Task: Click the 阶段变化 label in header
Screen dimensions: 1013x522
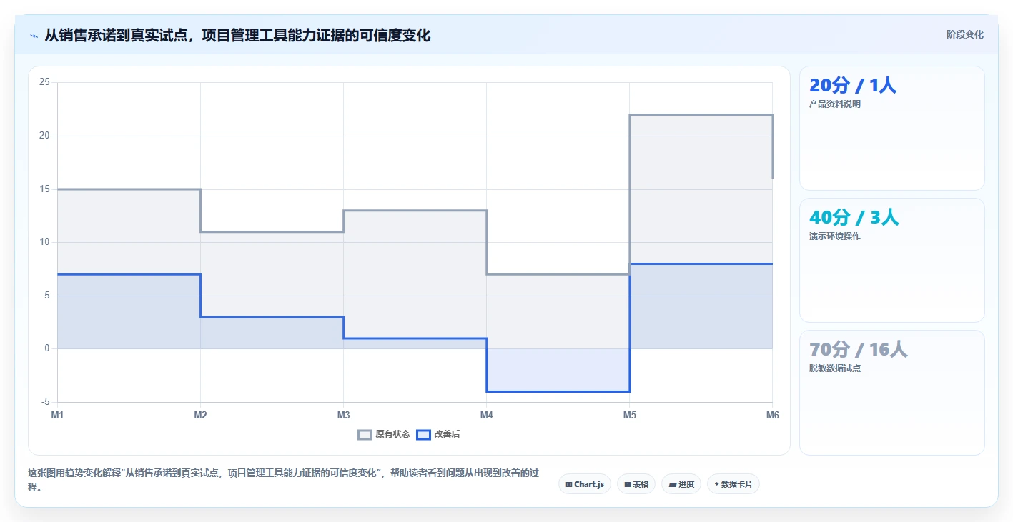Action: click(965, 35)
